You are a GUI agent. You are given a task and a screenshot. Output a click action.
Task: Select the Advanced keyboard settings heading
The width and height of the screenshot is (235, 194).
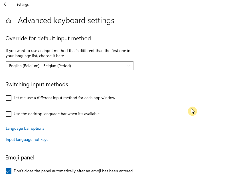(66, 20)
